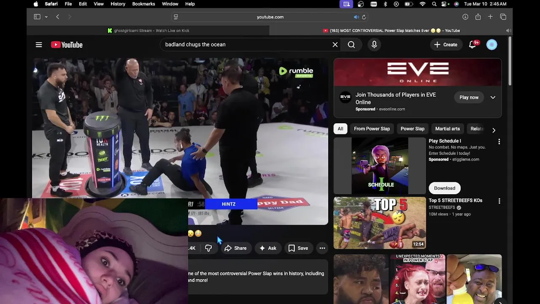Filter by From Power Slap chip
This screenshot has height=304, width=540.
(x=372, y=129)
